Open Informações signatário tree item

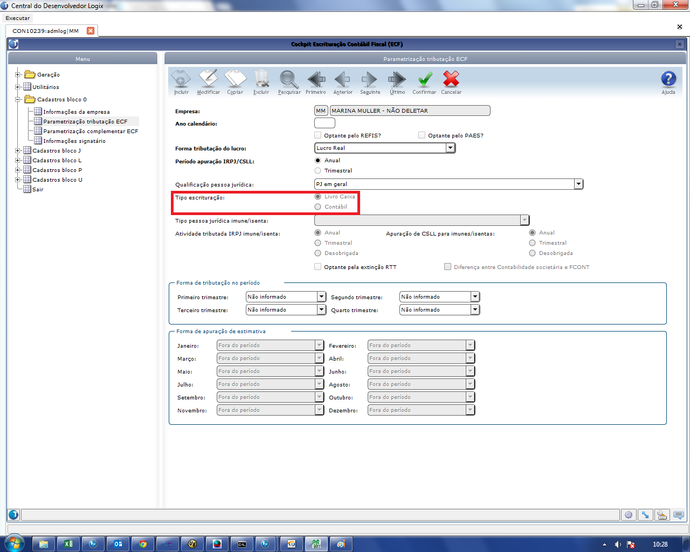[74, 141]
